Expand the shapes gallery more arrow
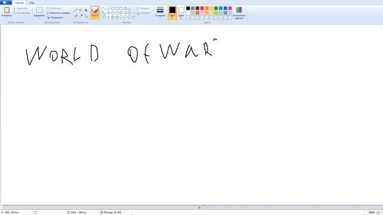Image resolution: width=383 pixels, height=215 pixels. click(x=133, y=17)
